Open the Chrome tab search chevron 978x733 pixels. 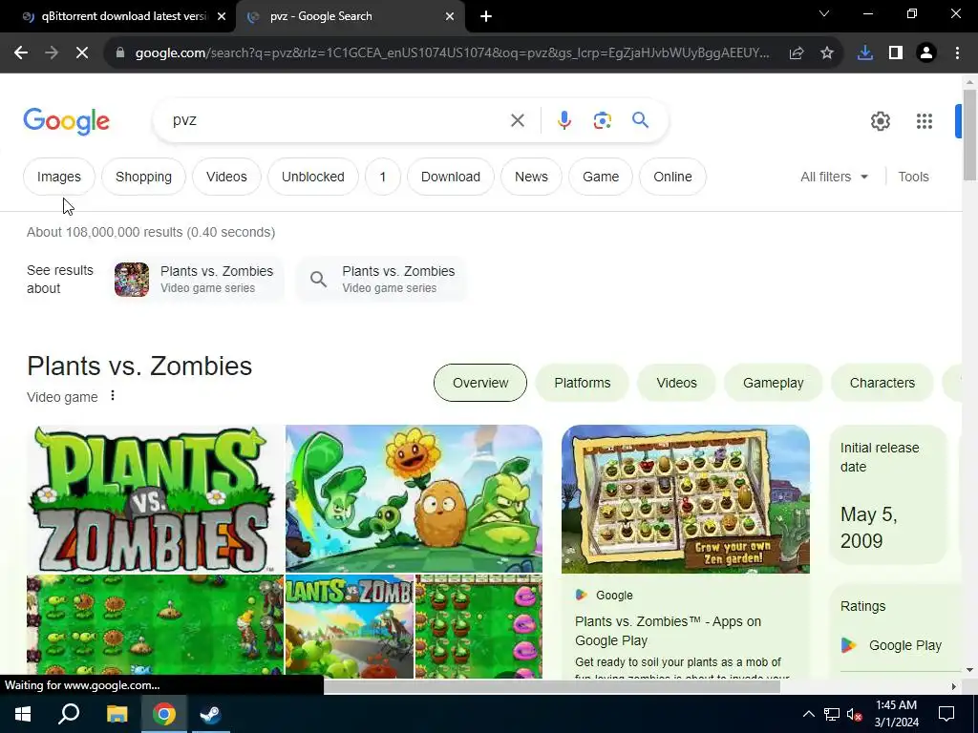point(824,13)
